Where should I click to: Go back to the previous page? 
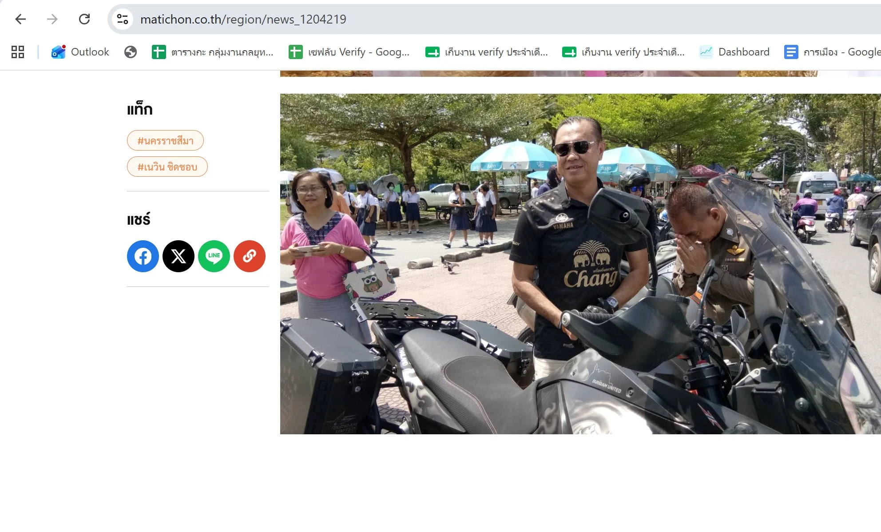(x=20, y=19)
